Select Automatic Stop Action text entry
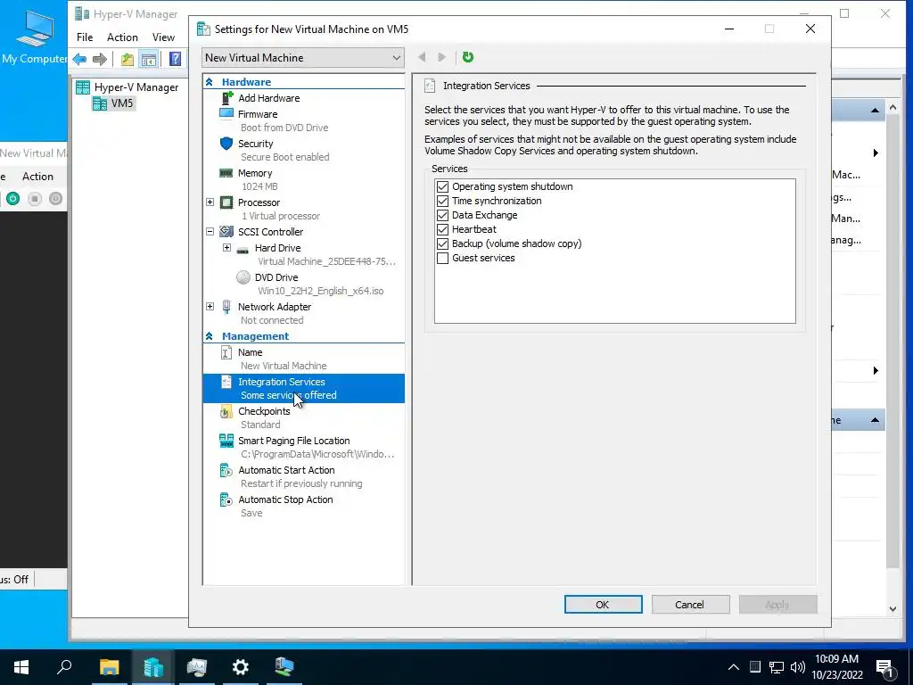 click(285, 499)
